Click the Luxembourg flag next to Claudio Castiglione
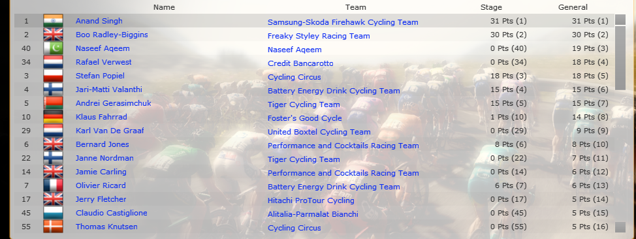 (53, 213)
